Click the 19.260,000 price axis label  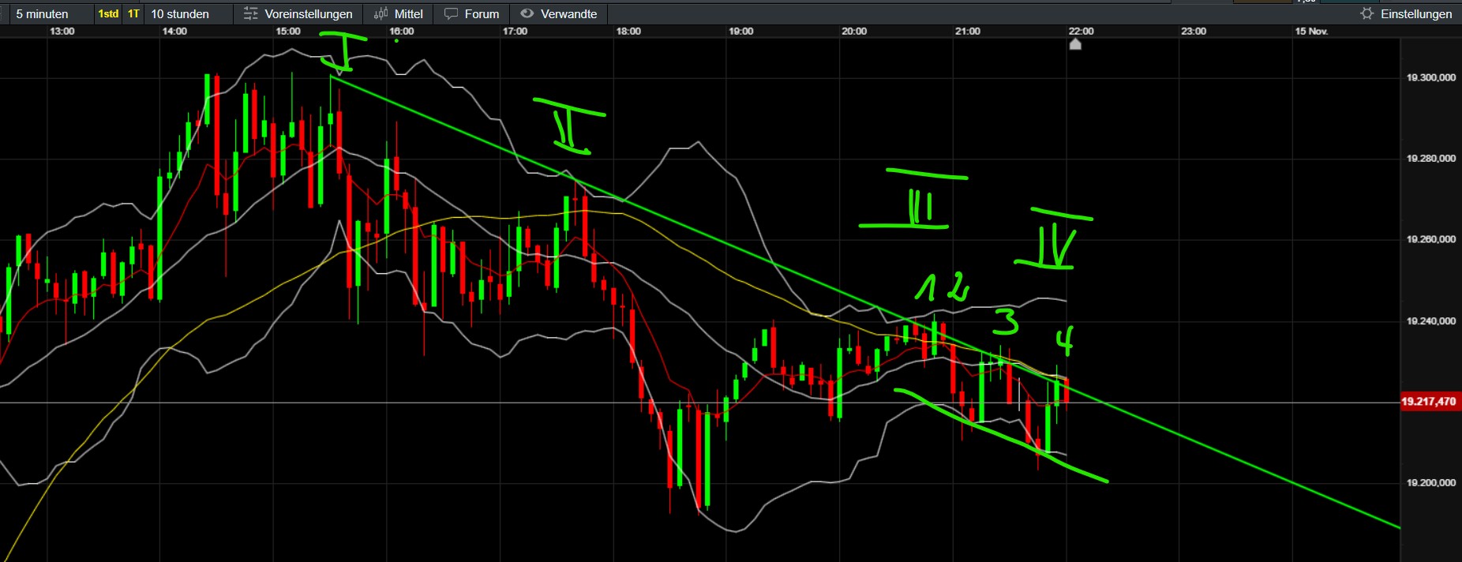1431,239
